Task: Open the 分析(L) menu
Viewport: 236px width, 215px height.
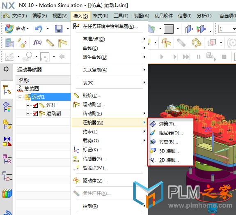Action: point(204,16)
